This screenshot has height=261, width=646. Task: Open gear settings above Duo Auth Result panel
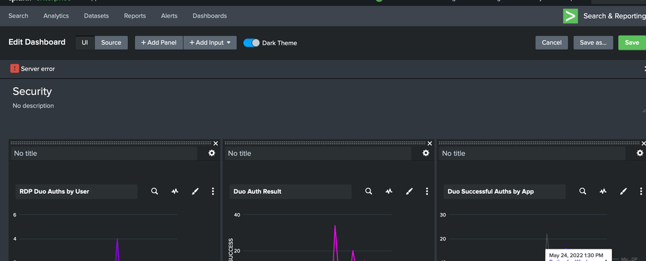point(426,152)
